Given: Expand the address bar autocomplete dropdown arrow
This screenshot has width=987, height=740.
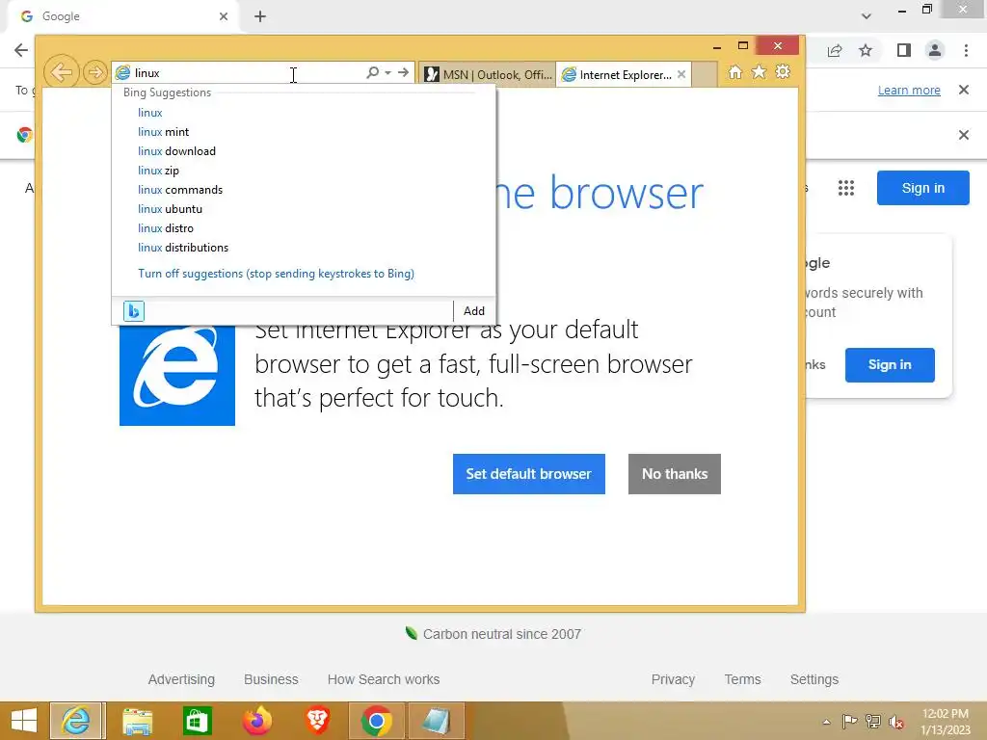Looking at the screenshot, I should coord(387,72).
